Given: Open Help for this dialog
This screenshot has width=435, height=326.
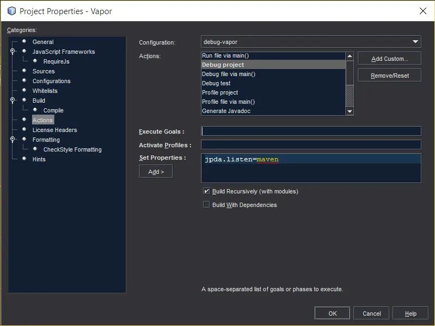Looking at the screenshot, I should pyautogui.click(x=411, y=314).
